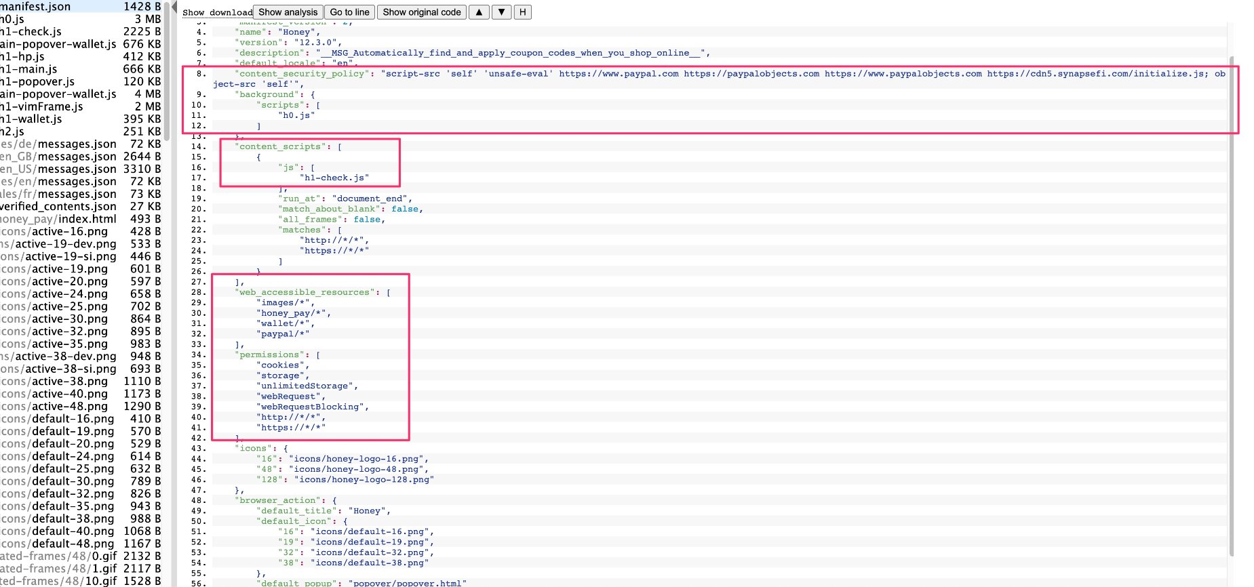Open h1-wallet.js file entry
This screenshot has width=1254, height=587.
(x=81, y=119)
